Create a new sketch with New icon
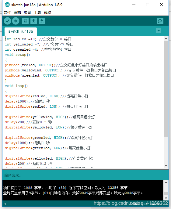Image resolution: width=171 pixels, height=209 pixels. pyautogui.click(x=25, y=21)
